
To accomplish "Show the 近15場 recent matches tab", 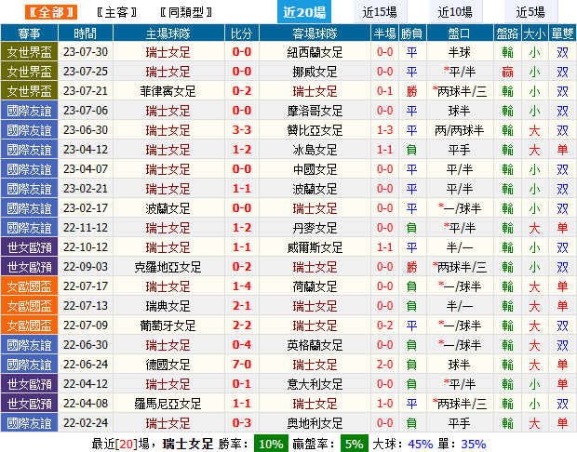I will pyautogui.click(x=379, y=12).
